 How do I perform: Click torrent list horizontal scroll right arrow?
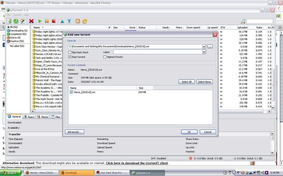point(269,111)
